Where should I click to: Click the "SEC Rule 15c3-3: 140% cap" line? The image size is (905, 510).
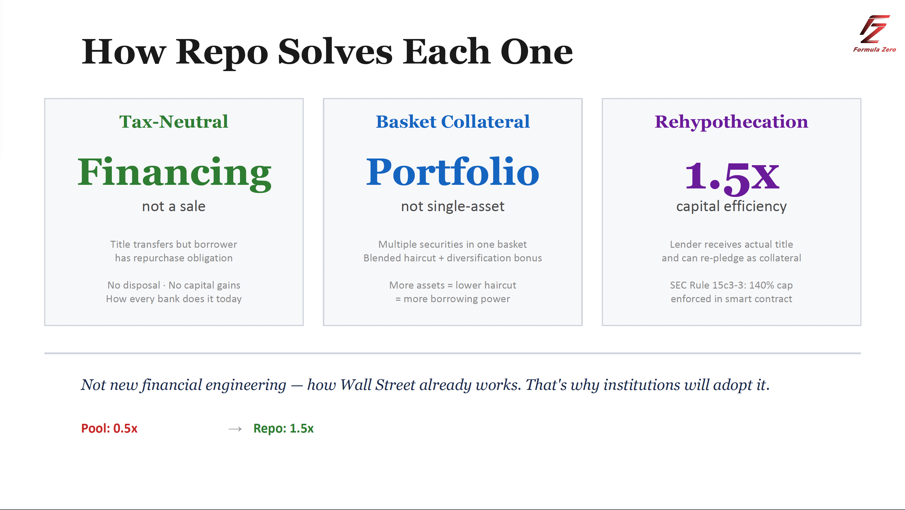click(x=731, y=285)
